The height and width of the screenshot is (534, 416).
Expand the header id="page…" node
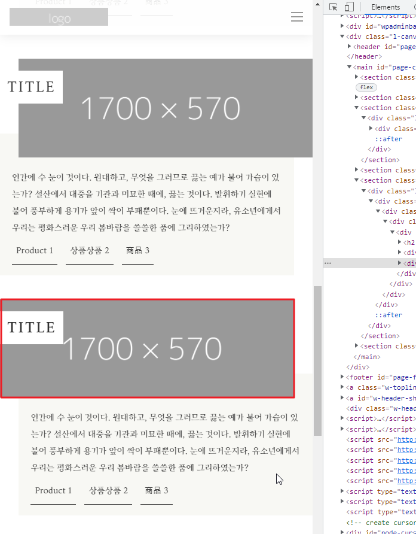(x=349, y=46)
